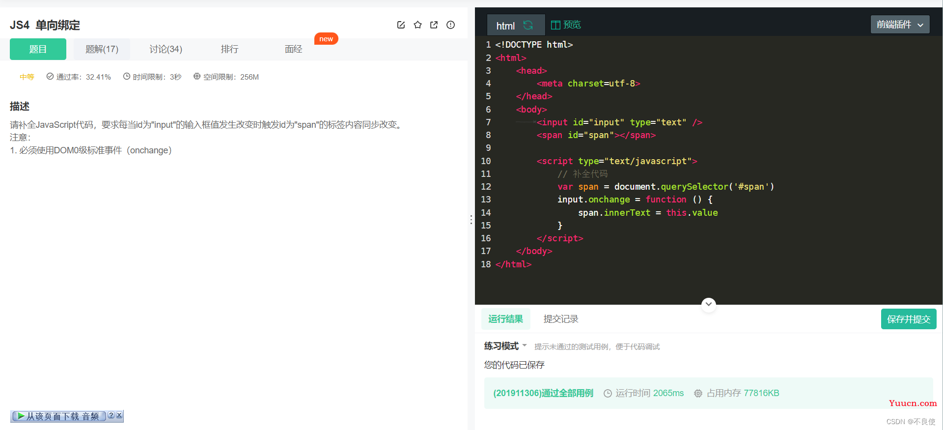This screenshot has width=943, height=430.
Task: Click the run time clock icon
Action: coord(608,393)
